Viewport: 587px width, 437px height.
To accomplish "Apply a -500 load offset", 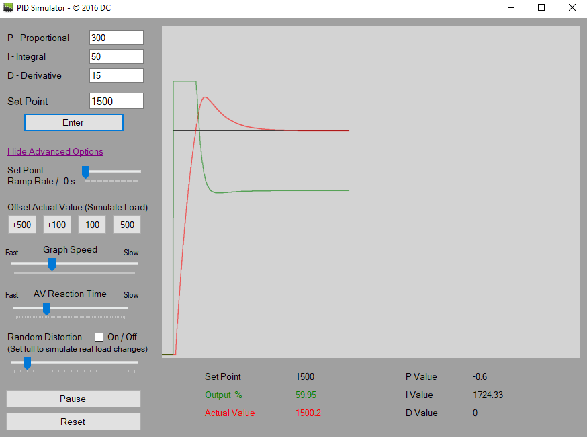I will pos(126,224).
